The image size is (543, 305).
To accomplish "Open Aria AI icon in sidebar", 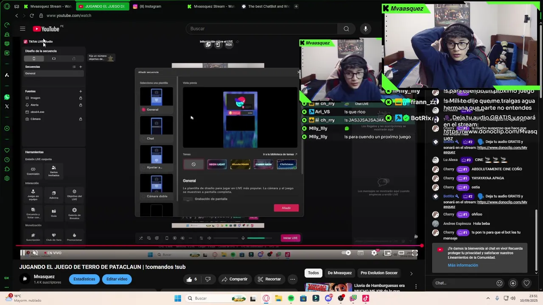I will pos(7,75).
